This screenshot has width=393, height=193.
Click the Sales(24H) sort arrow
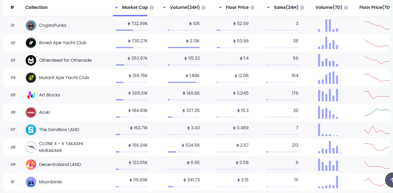tap(268, 8)
